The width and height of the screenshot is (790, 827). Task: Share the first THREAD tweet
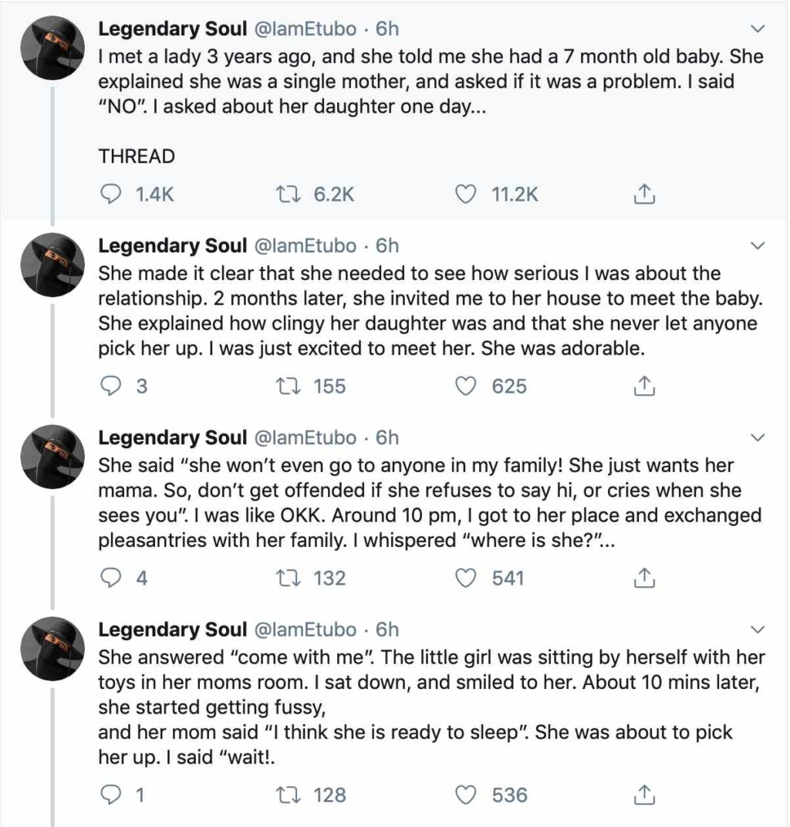pos(643,194)
